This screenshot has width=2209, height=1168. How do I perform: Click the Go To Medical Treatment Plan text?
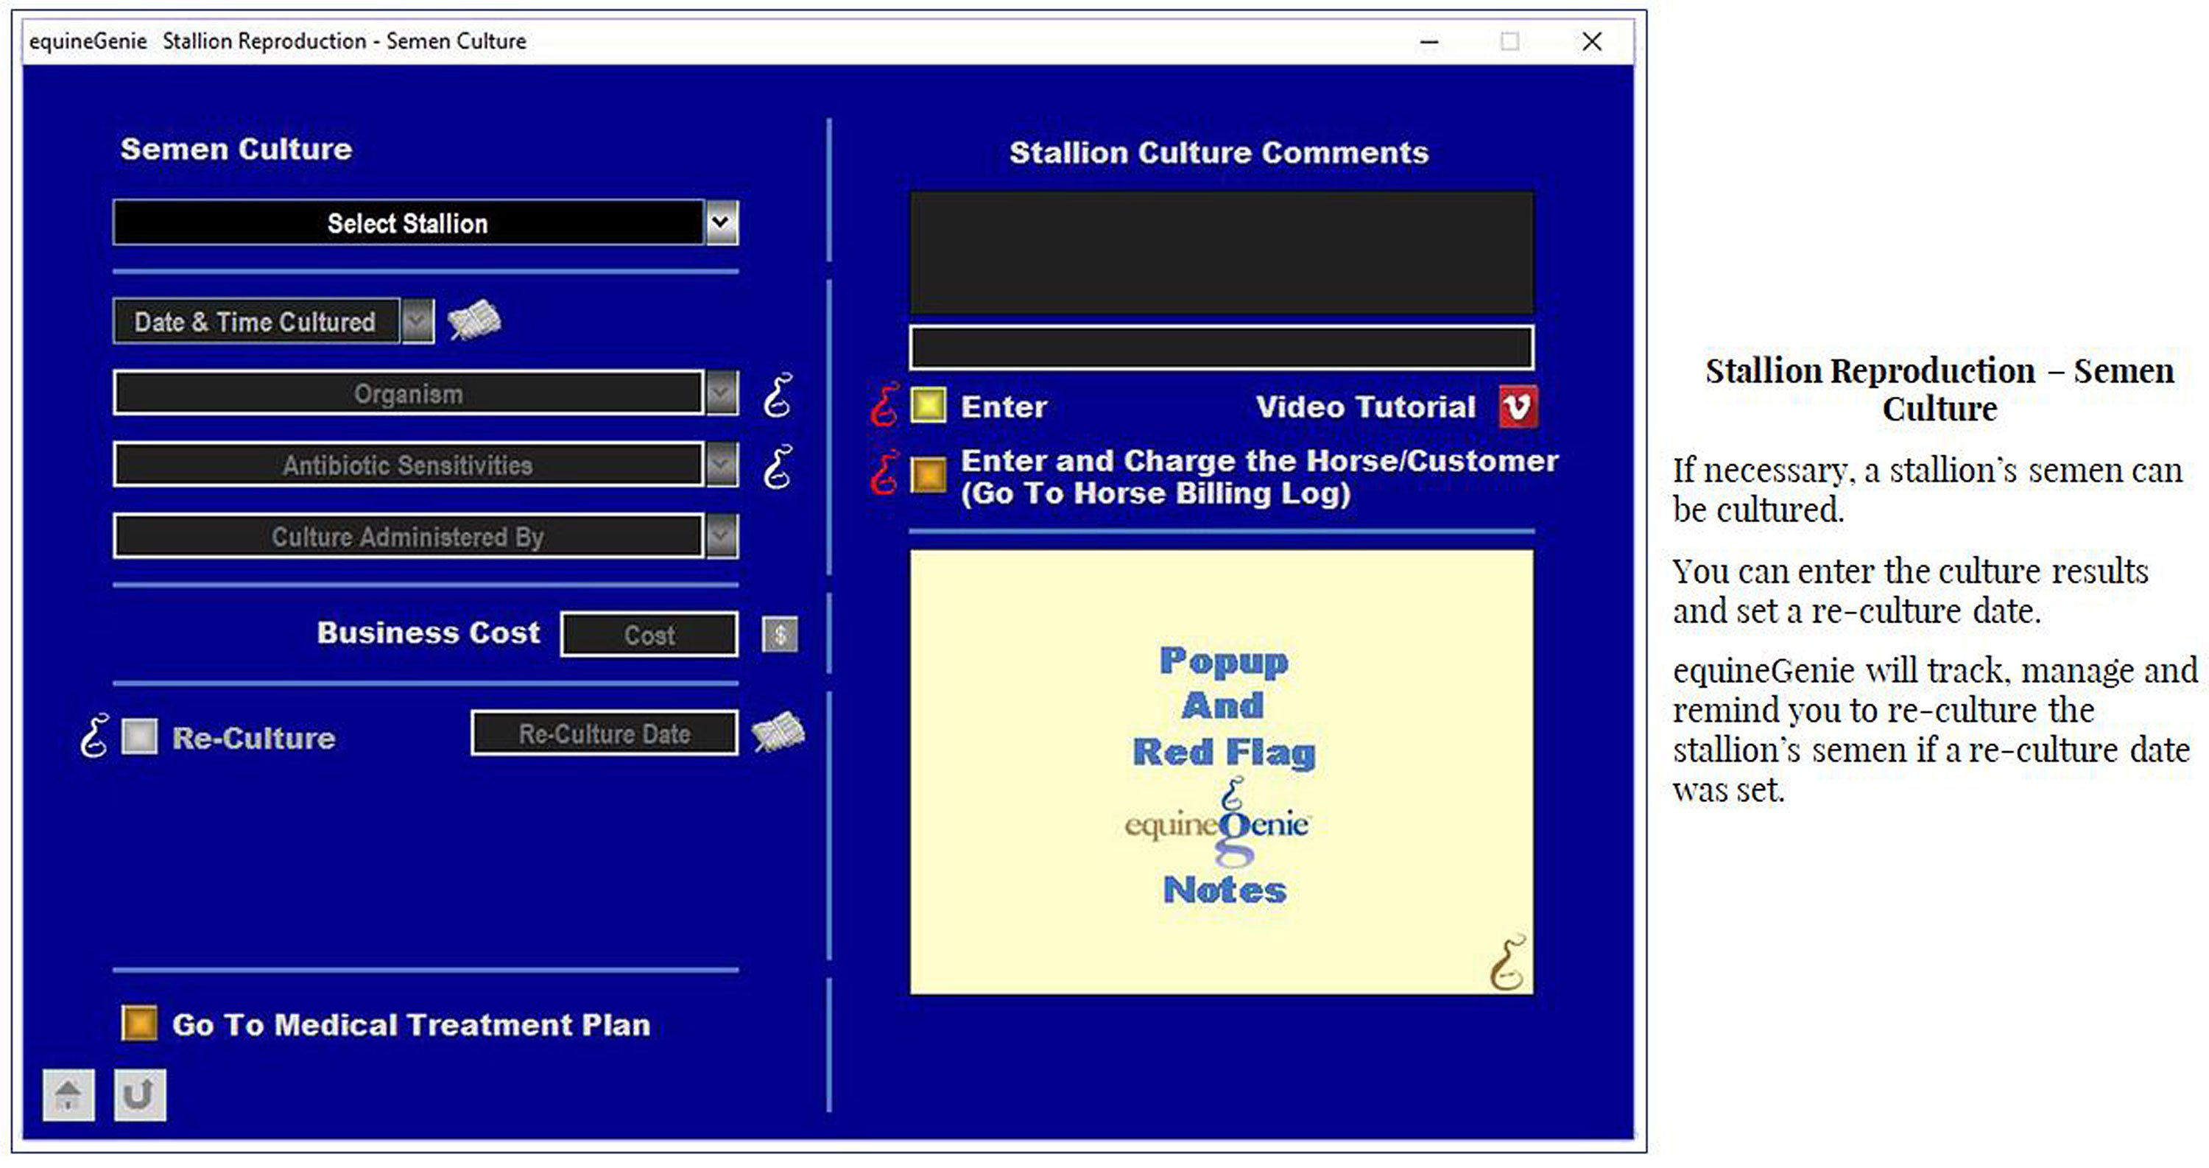(x=412, y=1025)
